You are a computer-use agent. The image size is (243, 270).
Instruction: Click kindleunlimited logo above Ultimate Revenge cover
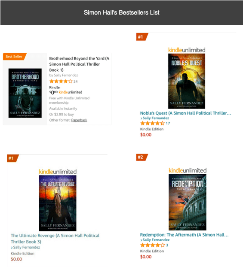[58, 172]
